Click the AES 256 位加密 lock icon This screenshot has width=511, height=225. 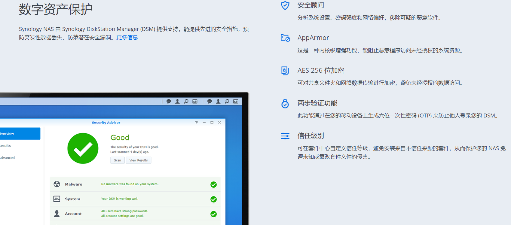coord(285,71)
